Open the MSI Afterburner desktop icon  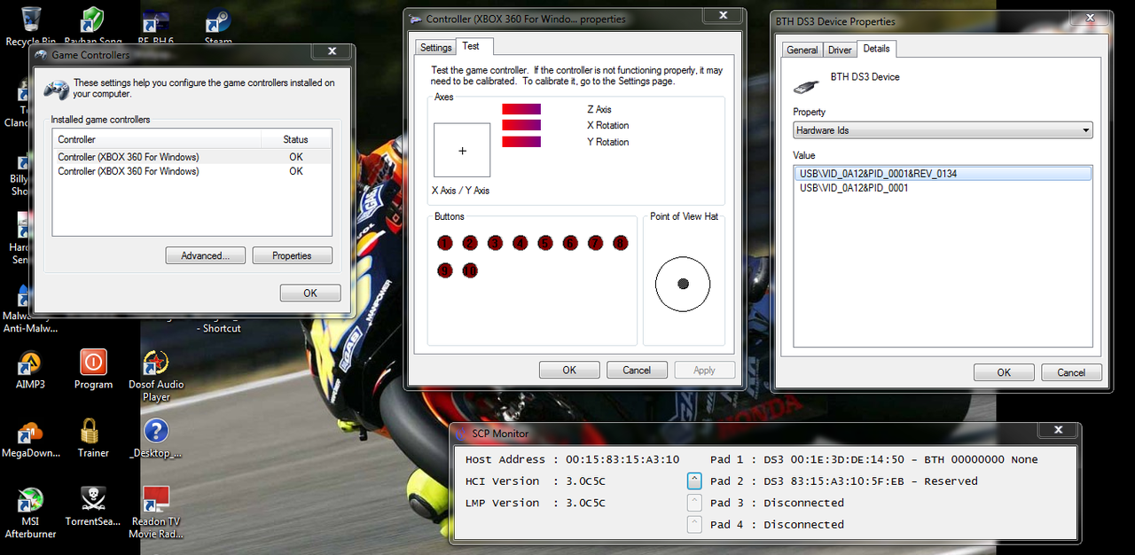30,500
